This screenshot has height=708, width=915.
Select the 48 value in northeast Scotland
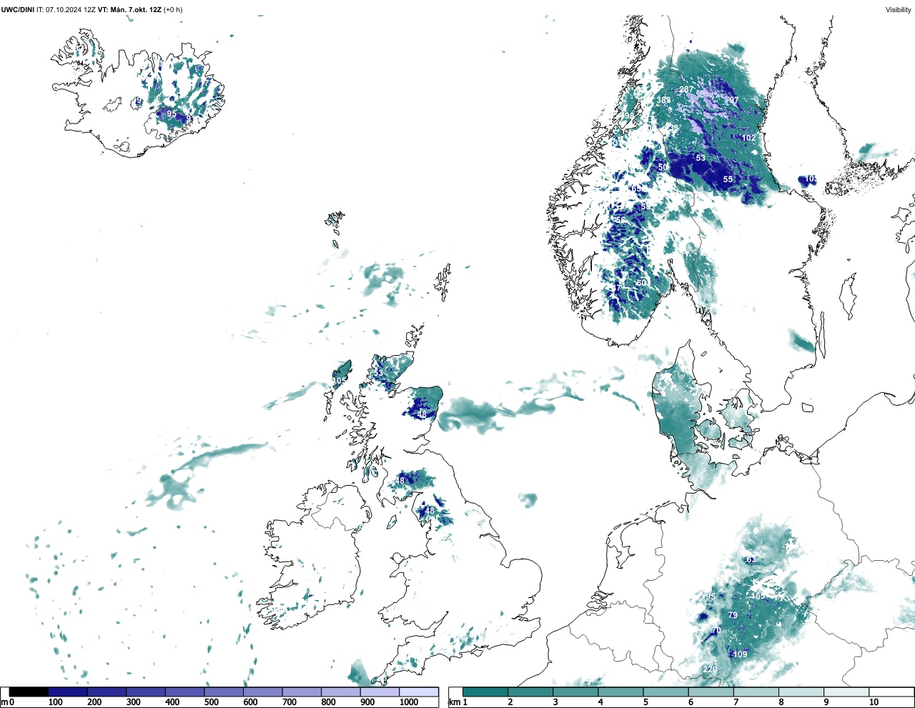[x=422, y=414]
